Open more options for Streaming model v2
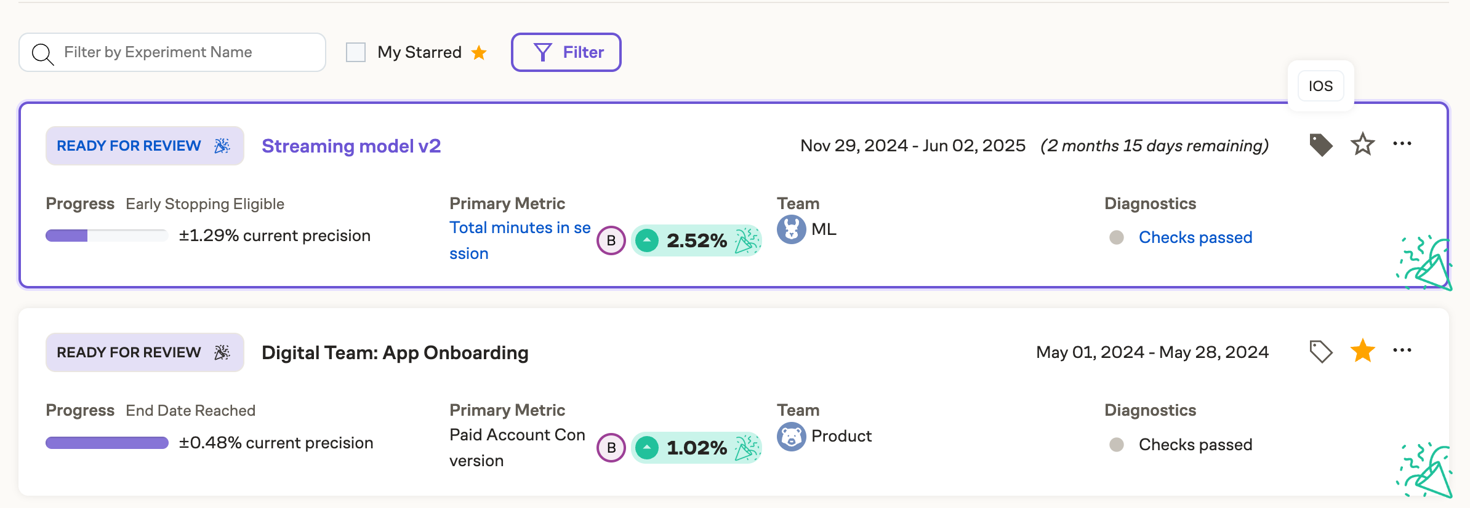This screenshot has height=508, width=1470. point(1402,144)
